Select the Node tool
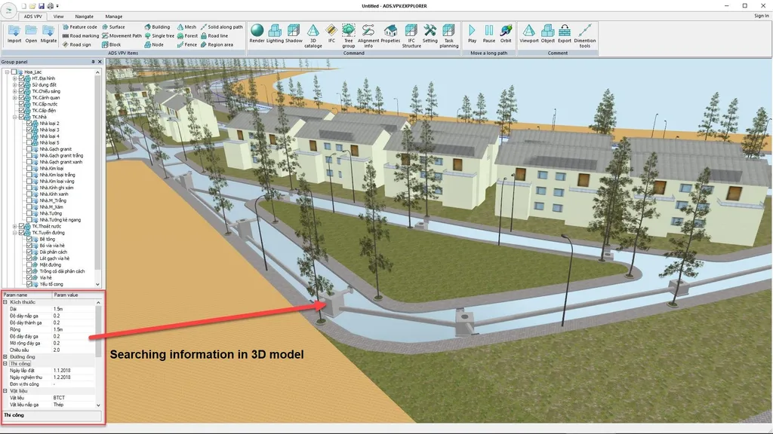The width and height of the screenshot is (773, 434). 154,44
